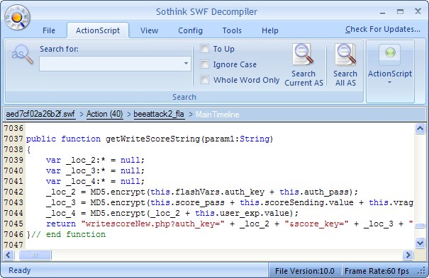
Task: Click the Check For Updates link
Action: click(382, 29)
